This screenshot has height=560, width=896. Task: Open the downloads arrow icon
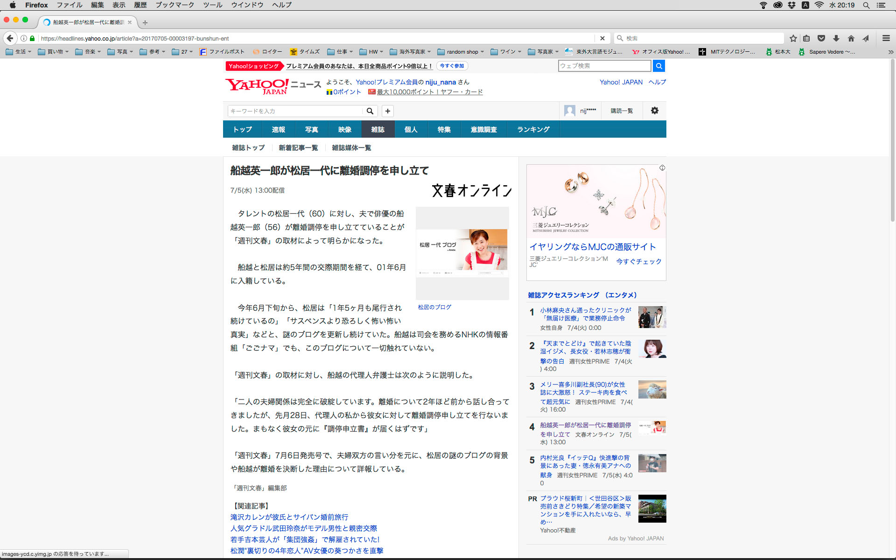(x=836, y=38)
